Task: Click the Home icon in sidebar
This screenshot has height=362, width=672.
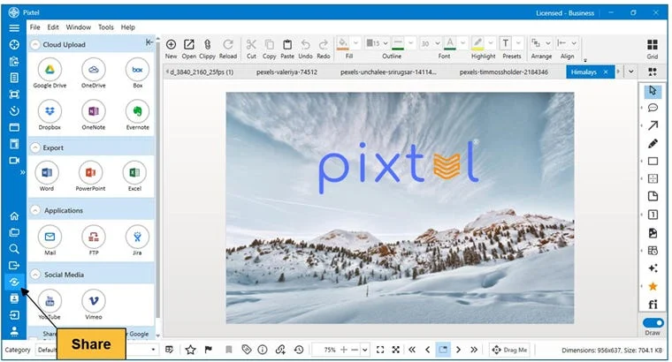Action: [14, 216]
